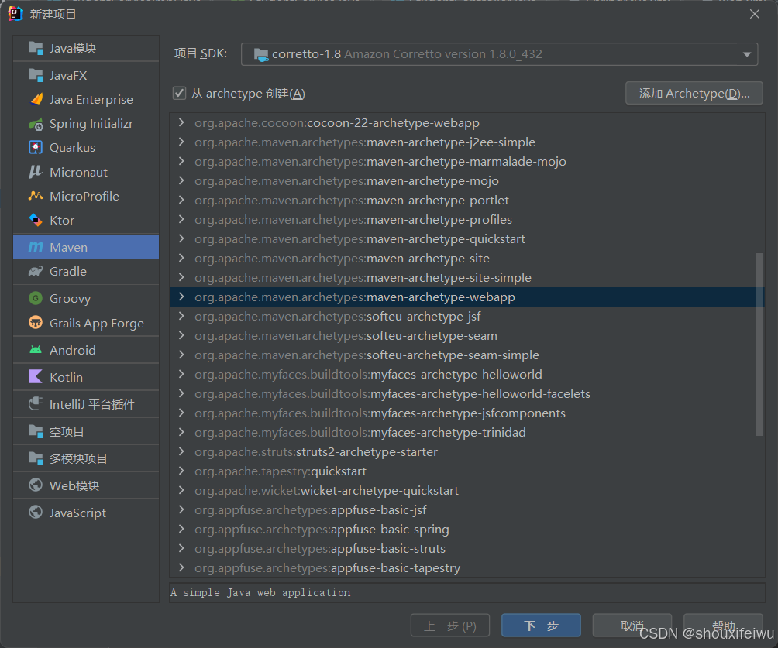Select the Android project type label
Viewport: 778px width, 648px height.
click(x=72, y=350)
